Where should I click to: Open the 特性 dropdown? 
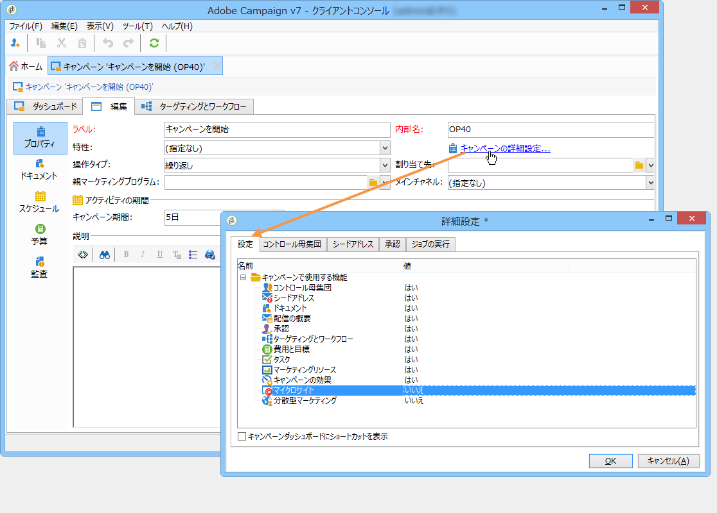385,148
